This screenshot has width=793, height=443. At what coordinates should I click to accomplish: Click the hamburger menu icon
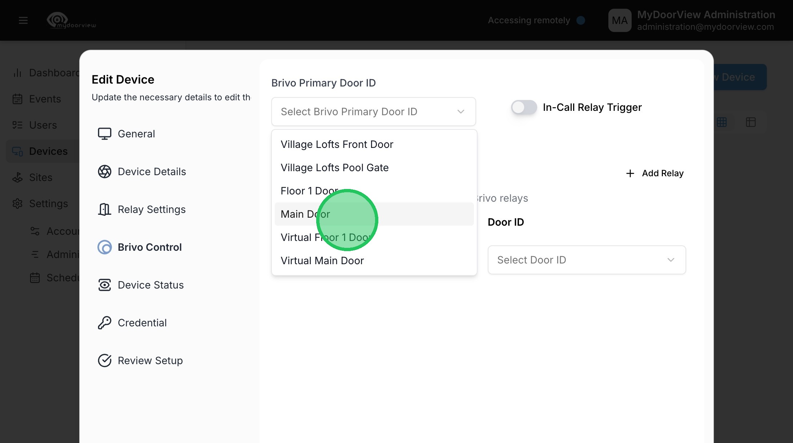23,20
